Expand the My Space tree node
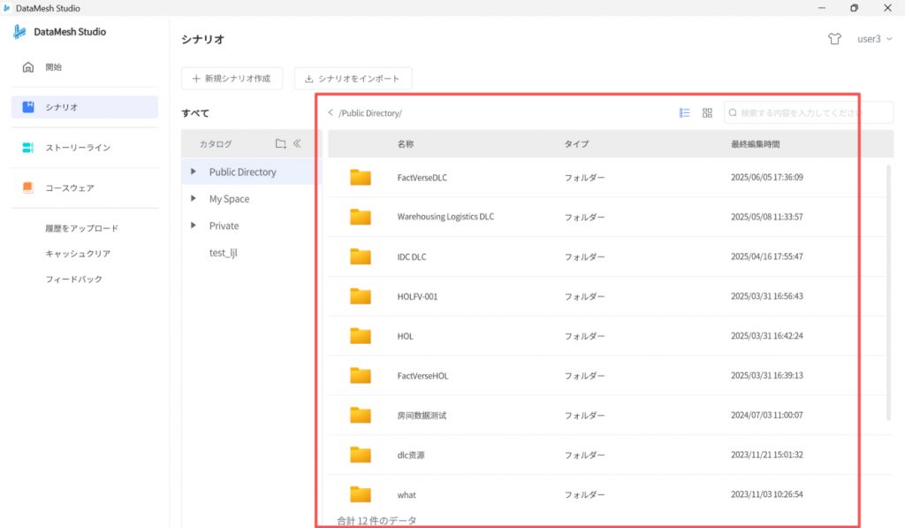The height and width of the screenshot is (528, 905). [x=194, y=199]
